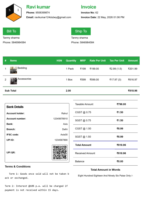The height and width of the screenshot is (208, 142).
Task: Click the Tax Per Unit column header
Action: (x=117, y=61)
